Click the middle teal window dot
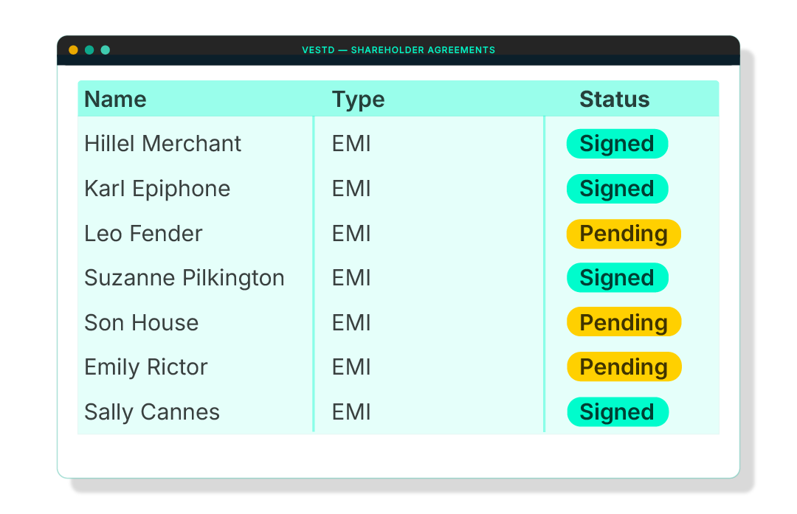 click(x=89, y=49)
